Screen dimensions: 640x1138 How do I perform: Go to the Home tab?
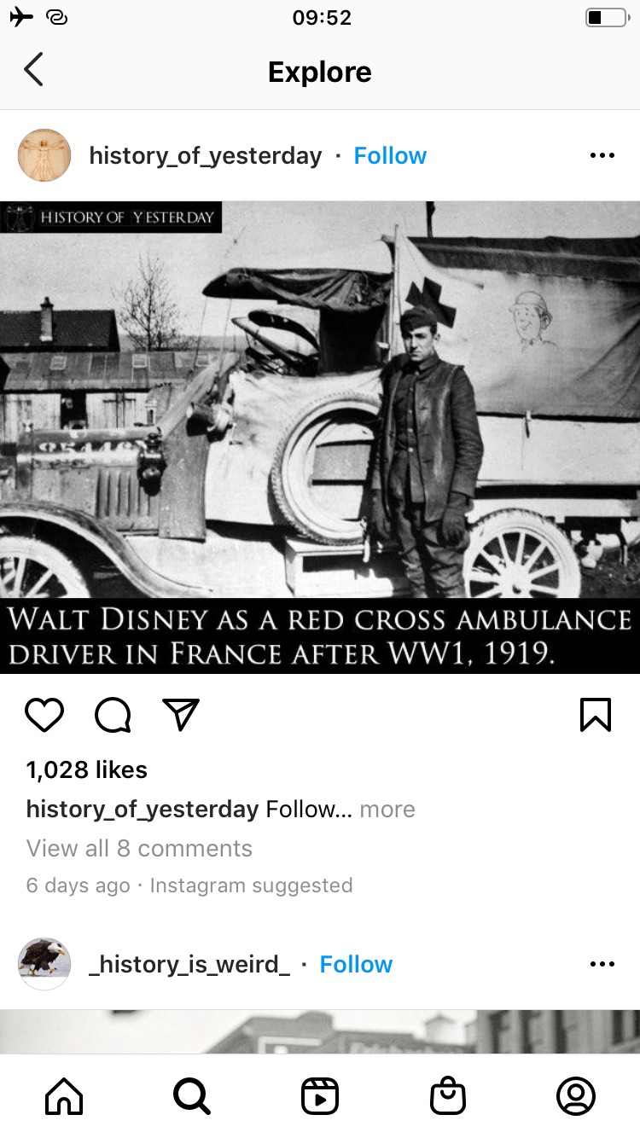point(64,1096)
